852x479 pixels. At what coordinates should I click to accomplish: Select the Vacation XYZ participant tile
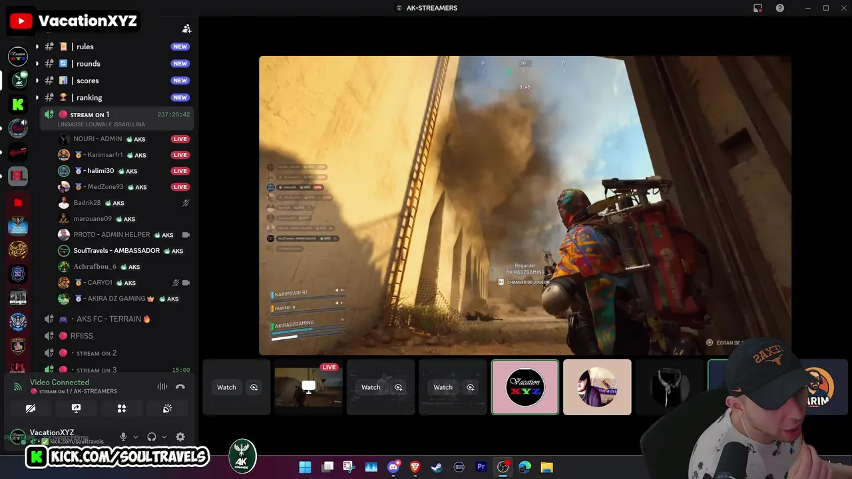click(525, 387)
